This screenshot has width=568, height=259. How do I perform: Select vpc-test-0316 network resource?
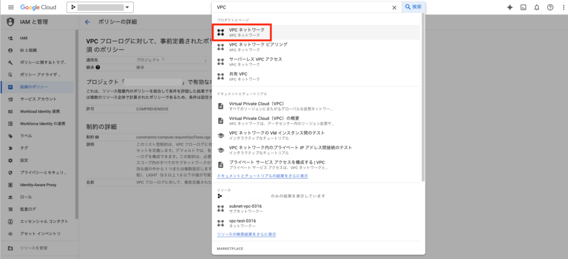tap(316, 223)
